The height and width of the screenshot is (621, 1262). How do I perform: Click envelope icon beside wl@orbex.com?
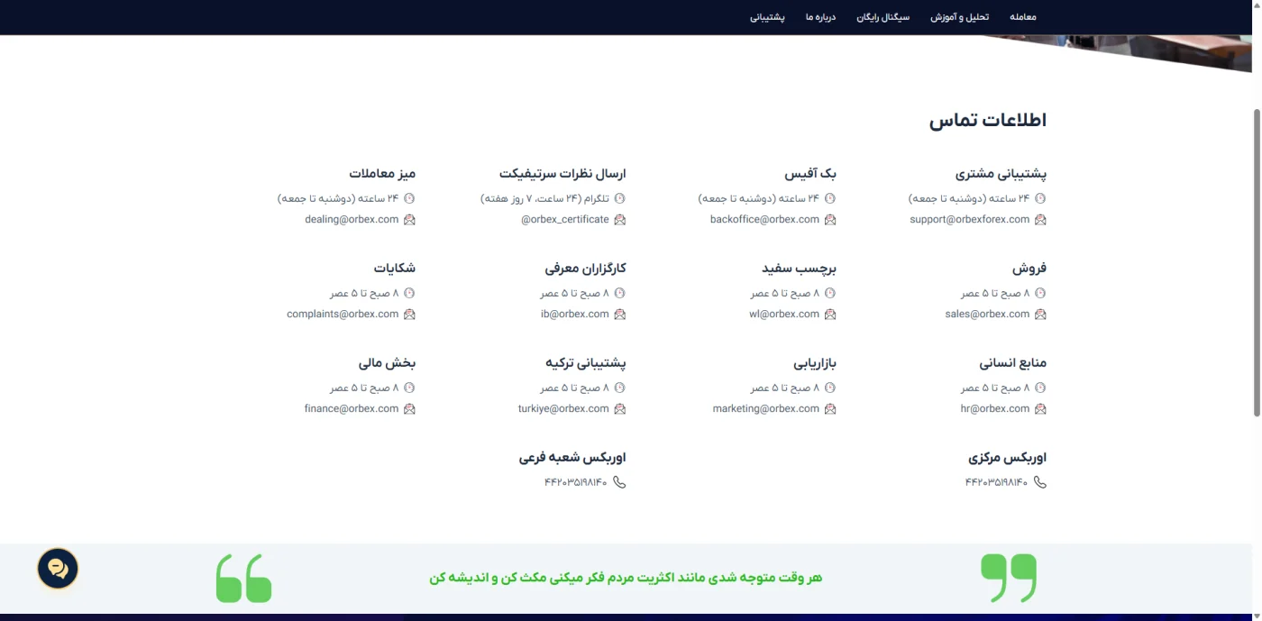point(830,315)
